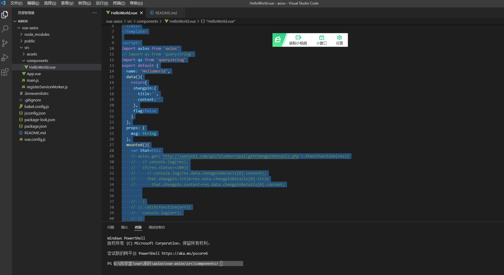Collapse the src folder
The height and width of the screenshot is (275, 504).
[x=21, y=47]
